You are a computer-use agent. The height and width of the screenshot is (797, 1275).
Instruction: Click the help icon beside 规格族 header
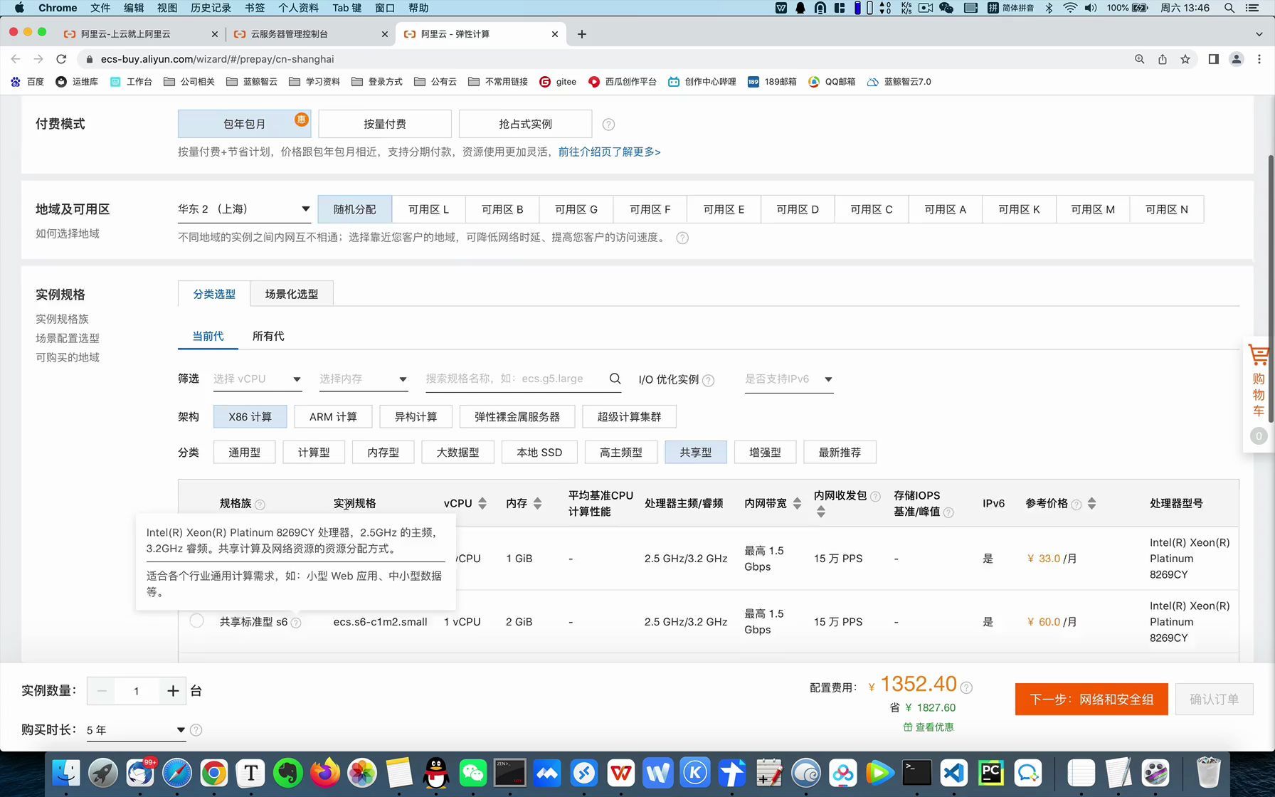(260, 505)
